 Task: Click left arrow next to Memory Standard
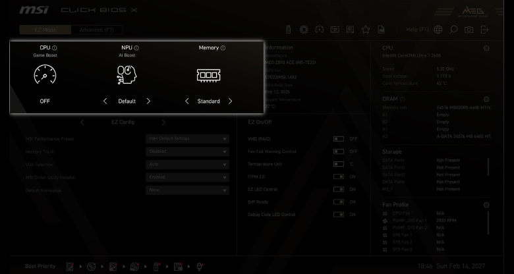click(187, 101)
